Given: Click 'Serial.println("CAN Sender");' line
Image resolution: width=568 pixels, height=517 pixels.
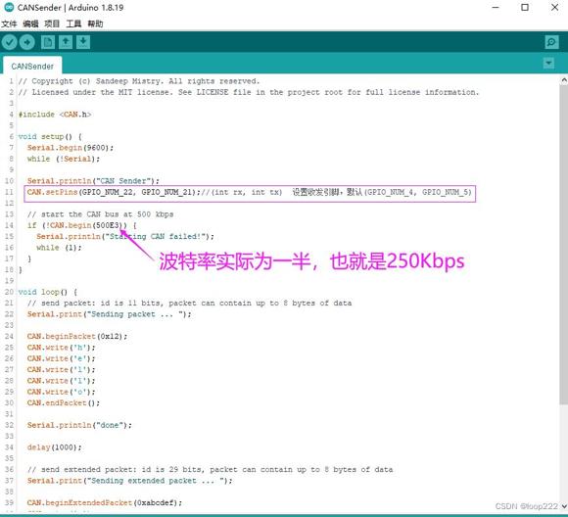Looking at the screenshot, I should pos(93,181).
